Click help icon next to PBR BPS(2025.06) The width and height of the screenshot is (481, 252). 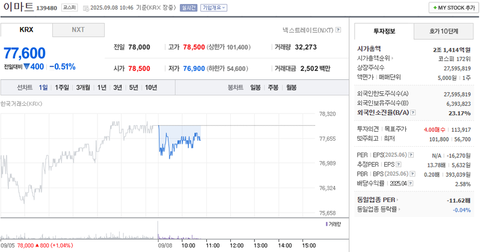(x=412, y=174)
